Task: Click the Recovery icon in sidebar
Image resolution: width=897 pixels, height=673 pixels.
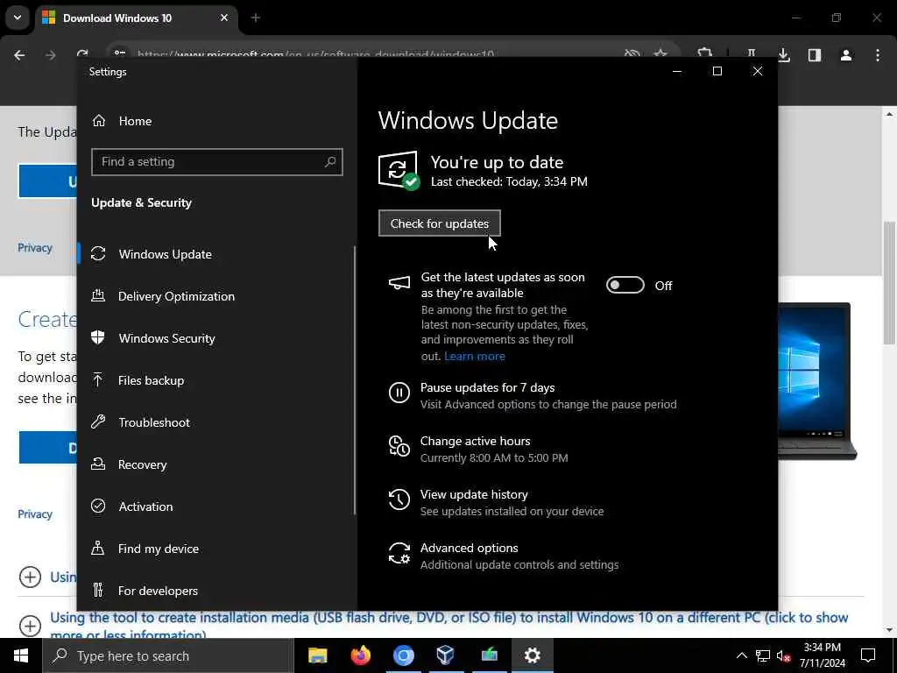Action: [98, 464]
